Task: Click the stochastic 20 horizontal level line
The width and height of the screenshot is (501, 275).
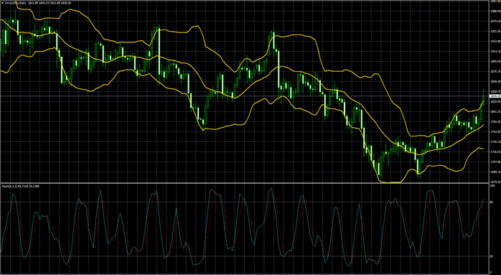Action: point(245,256)
